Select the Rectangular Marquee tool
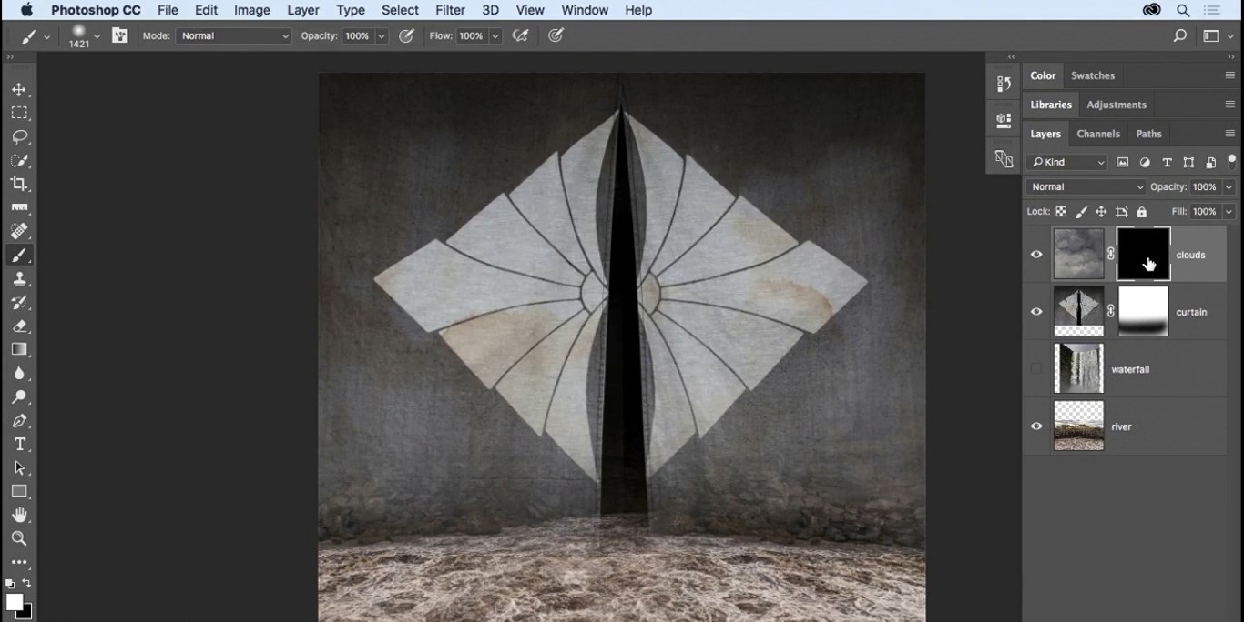The height and width of the screenshot is (622, 1244). point(19,114)
